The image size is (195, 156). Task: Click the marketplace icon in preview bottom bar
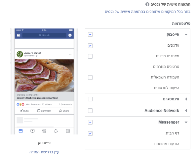(x=44, y=131)
